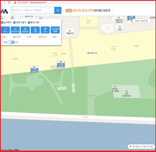
Task: Click the 산따 마르게리따 restaurant icon
Action: pyautogui.click(x=127, y=91)
